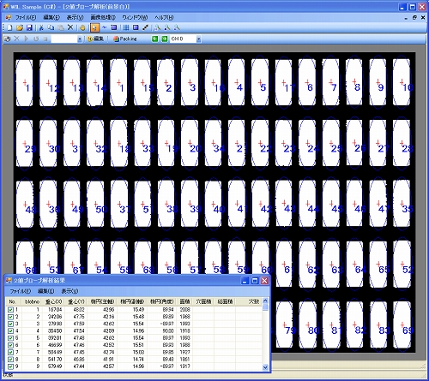Uncheck result row number 1 checkbox
This screenshot has width=429, height=381.
pyautogui.click(x=10, y=310)
